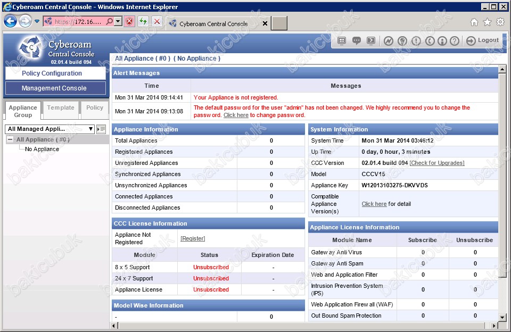Click the information 'i' circle icon
This screenshot has width=511, height=332.
click(442, 41)
